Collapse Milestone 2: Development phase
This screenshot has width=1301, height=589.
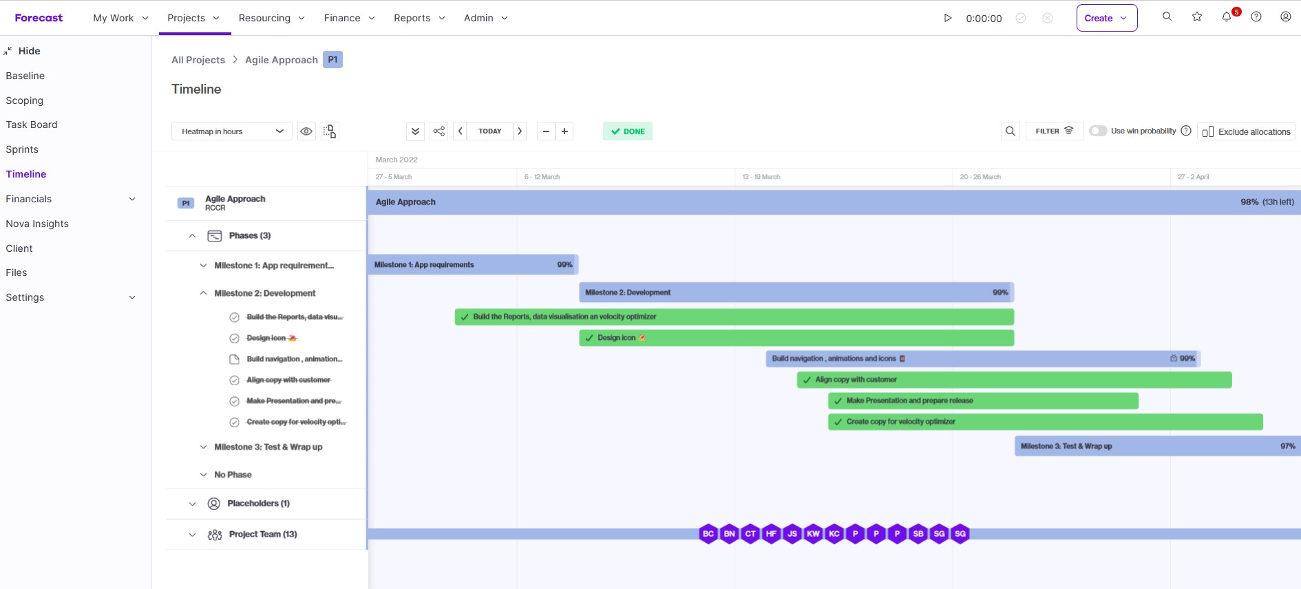[203, 293]
